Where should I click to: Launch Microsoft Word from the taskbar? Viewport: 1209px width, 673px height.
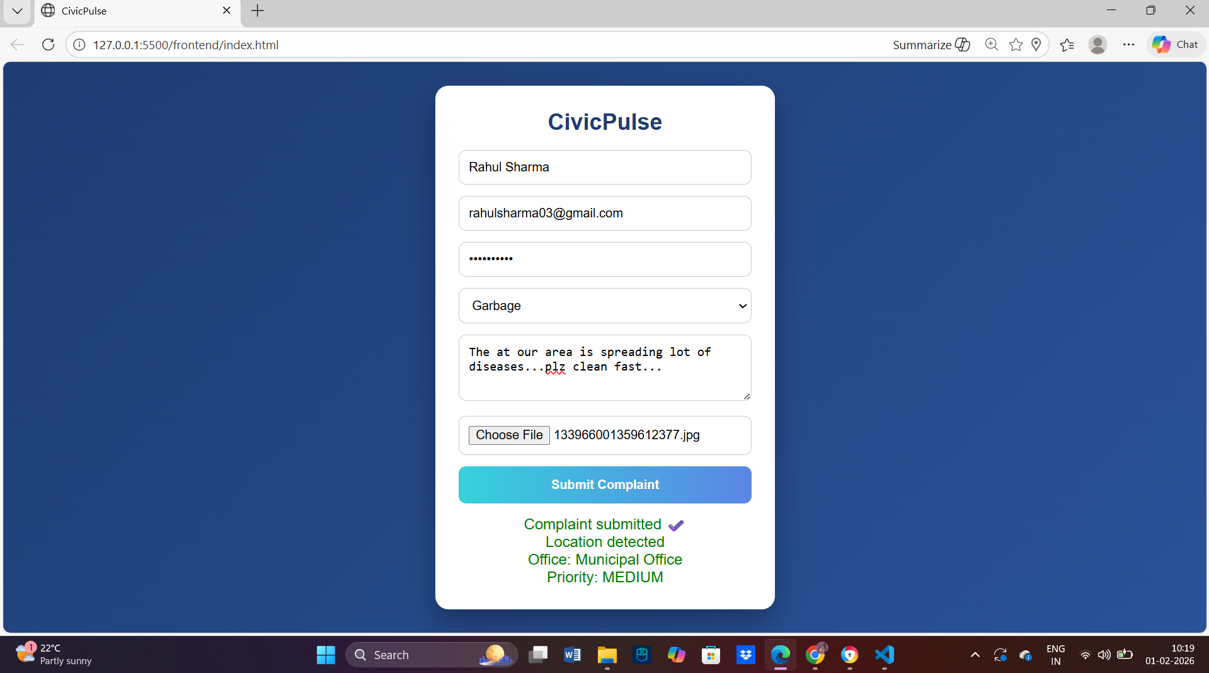click(x=572, y=655)
